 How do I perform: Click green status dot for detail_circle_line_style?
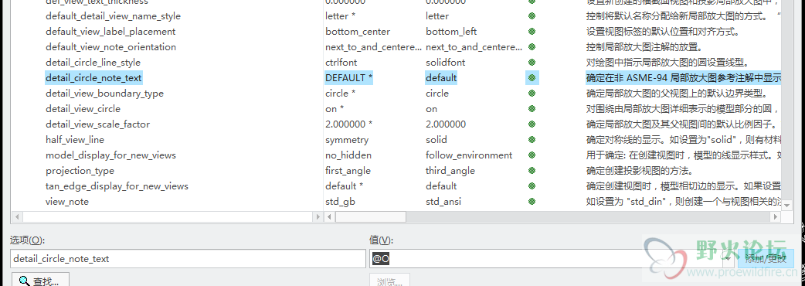[532, 63]
